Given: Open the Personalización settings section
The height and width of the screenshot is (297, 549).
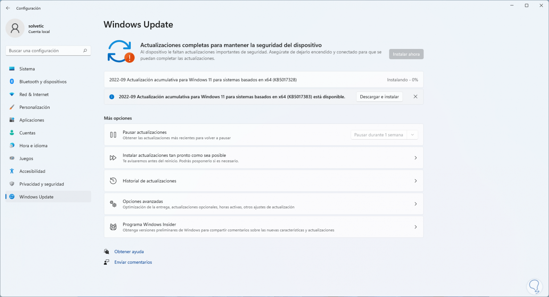Looking at the screenshot, I should 35,107.
